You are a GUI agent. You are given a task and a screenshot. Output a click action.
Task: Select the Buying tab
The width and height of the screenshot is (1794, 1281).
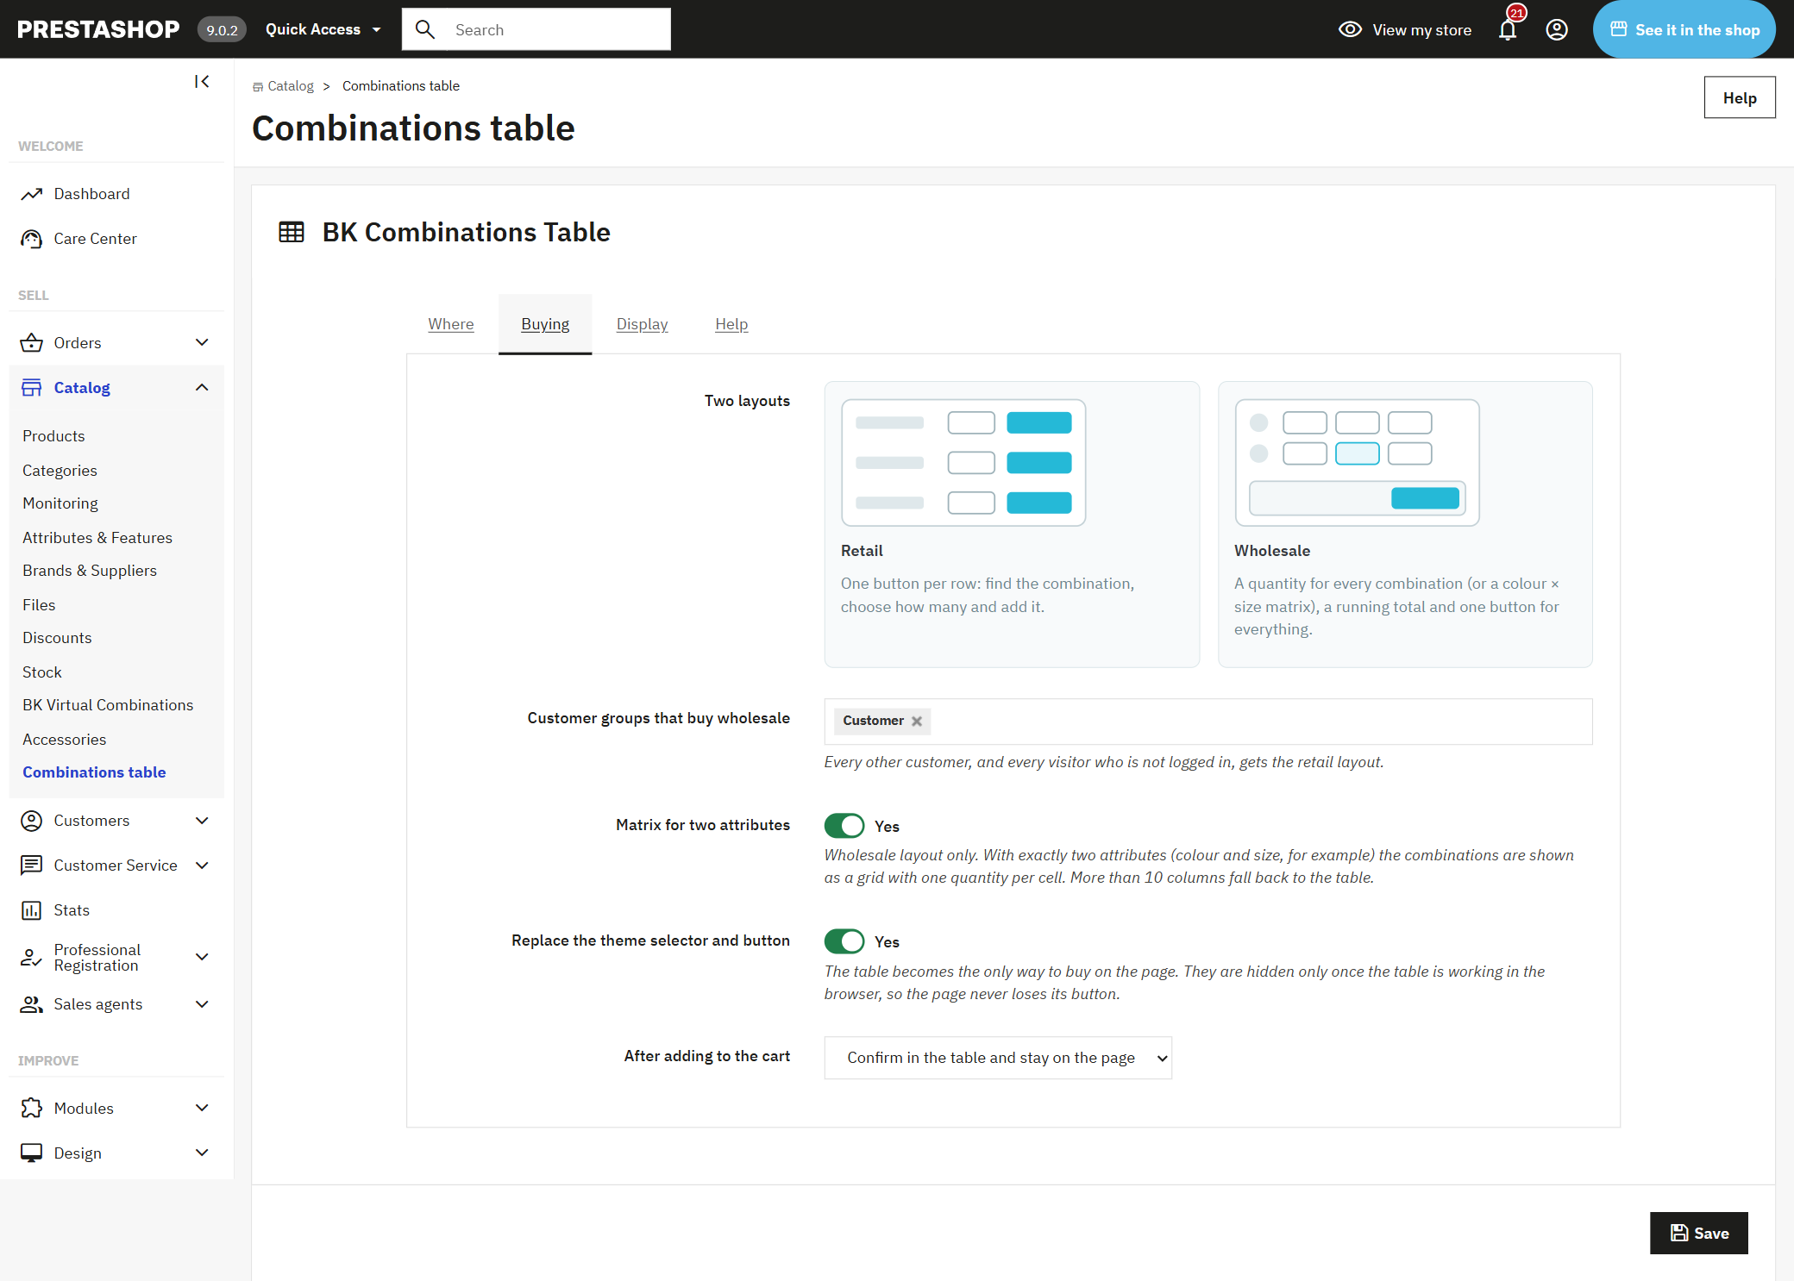[545, 324]
